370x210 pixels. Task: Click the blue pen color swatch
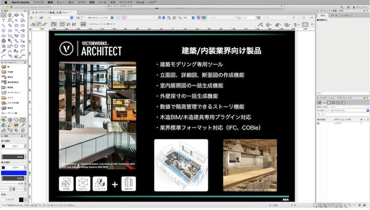[14, 173]
